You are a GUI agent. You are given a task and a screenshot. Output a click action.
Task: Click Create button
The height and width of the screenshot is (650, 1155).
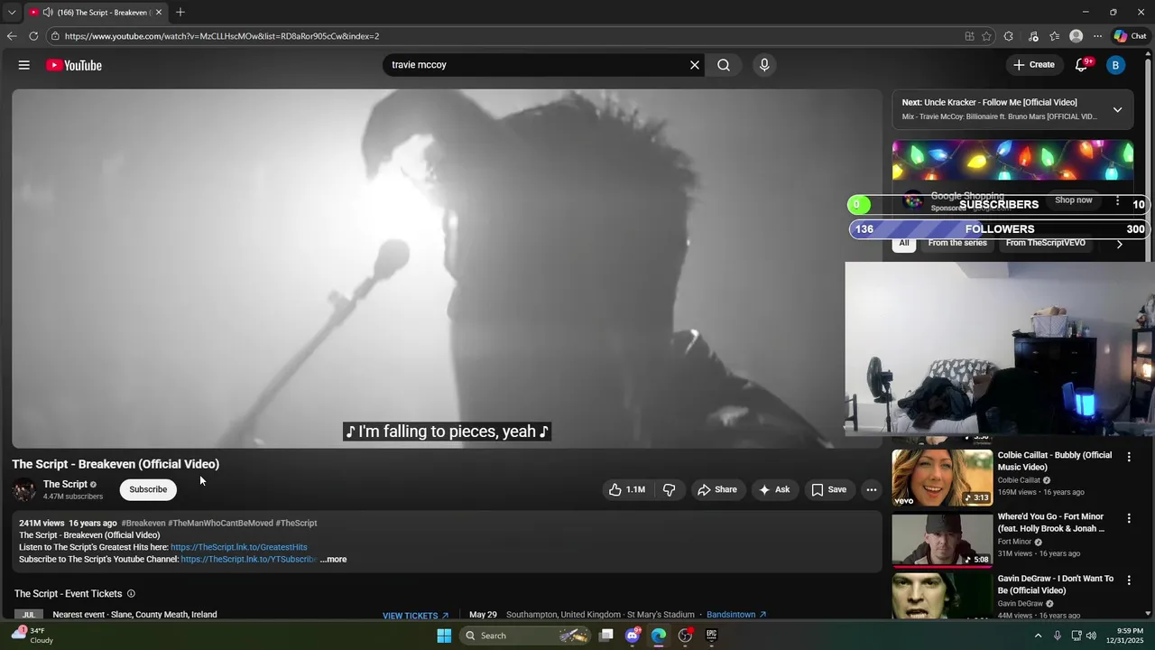click(1034, 65)
